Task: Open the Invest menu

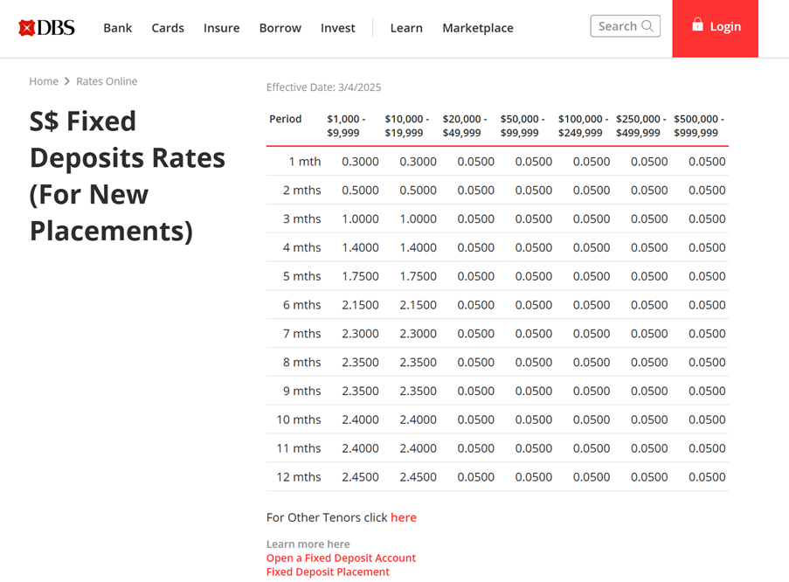Action: coord(337,28)
